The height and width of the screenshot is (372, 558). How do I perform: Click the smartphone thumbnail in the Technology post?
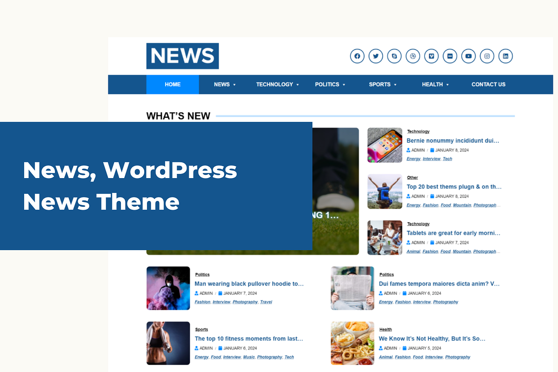point(385,145)
